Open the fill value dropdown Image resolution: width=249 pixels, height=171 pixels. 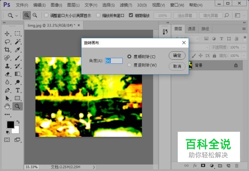[x=244, y=56]
